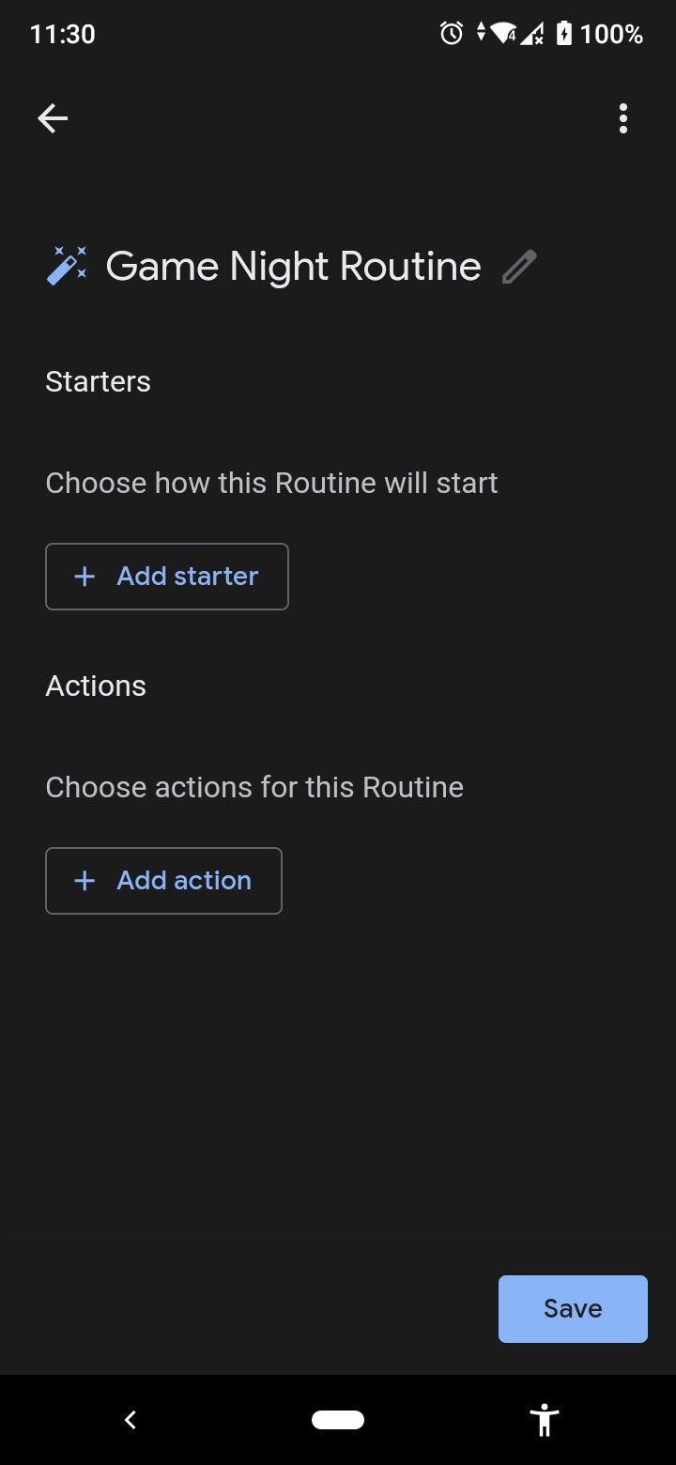Open the accessibility shortcut icon
Image resolution: width=676 pixels, height=1465 pixels.
[x=545, y=1420]
